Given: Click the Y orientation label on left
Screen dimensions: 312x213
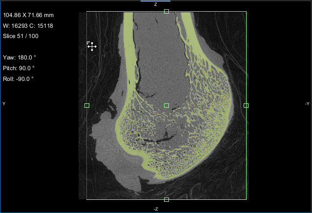Looking at the screenshot, I should (x=4, y=104).
